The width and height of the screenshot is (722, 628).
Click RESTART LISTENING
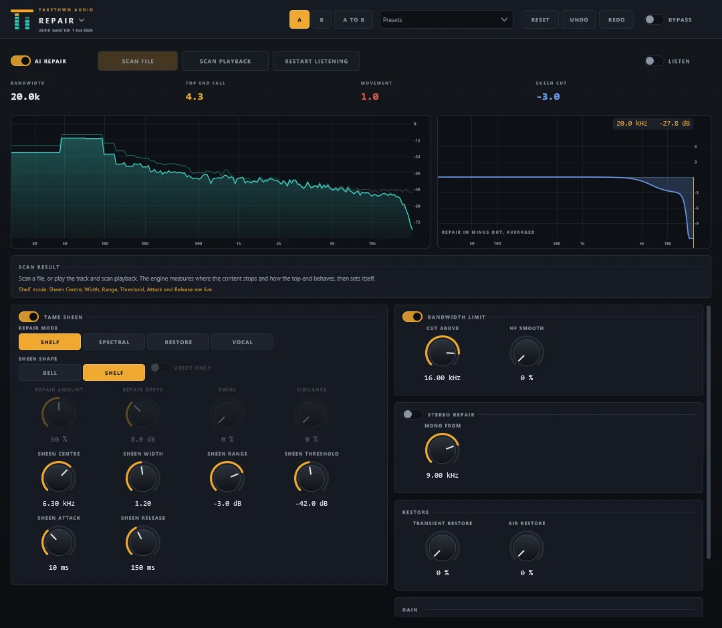point(316,61)
